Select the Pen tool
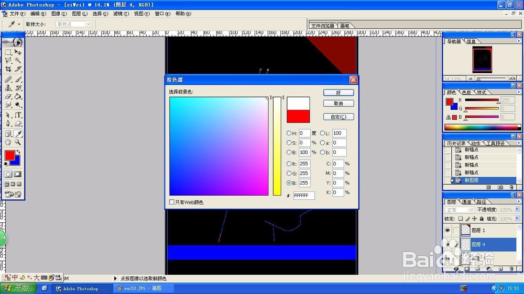The width and height of the screenshot is (524, 294). click(8, 123)
